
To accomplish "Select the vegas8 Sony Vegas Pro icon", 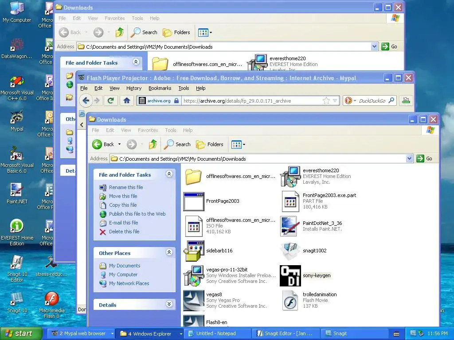I will (194, 301).
